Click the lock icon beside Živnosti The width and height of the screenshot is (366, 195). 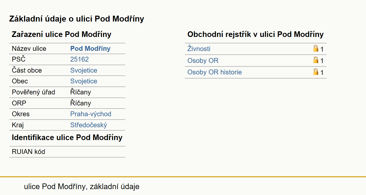point(316,48)
